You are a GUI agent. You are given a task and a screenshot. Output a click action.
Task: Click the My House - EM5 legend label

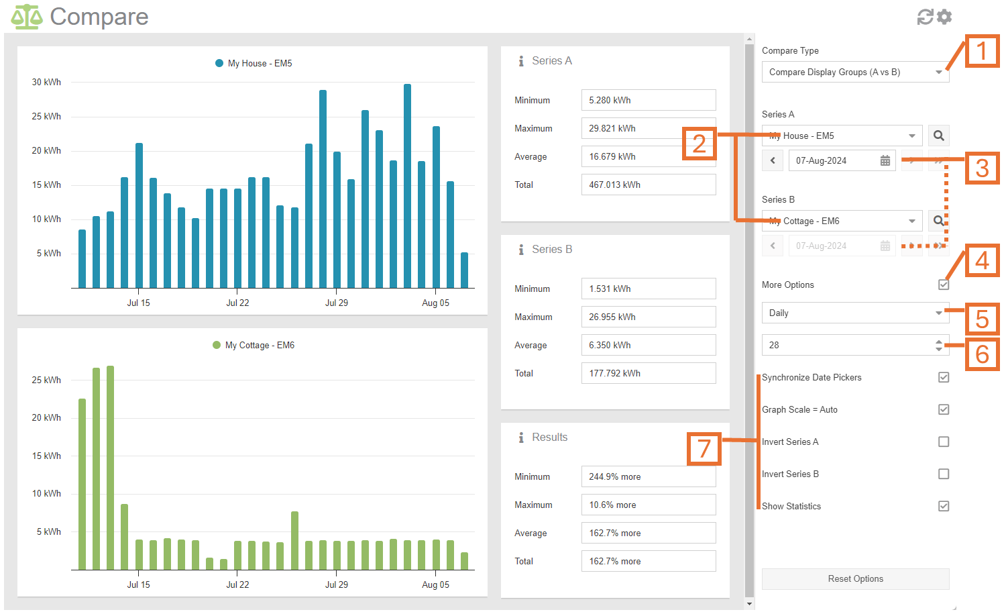(x=260, y=63)
